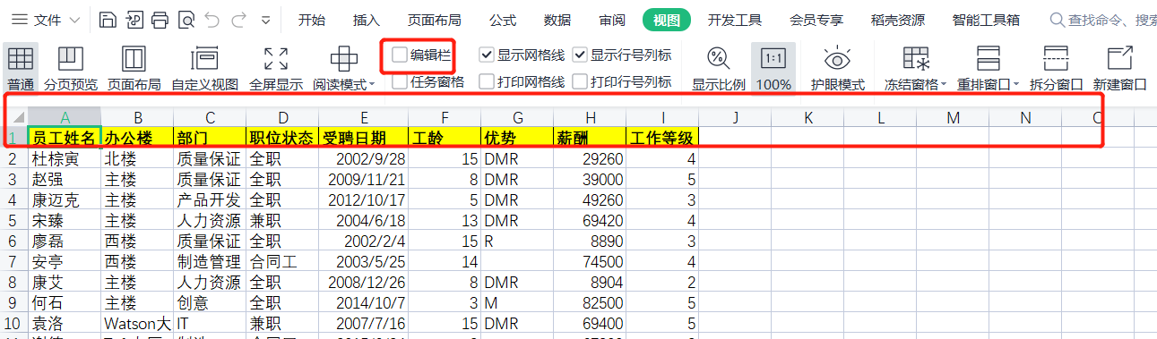The image size is (1157, 339).
Task: Click cell 创意 in 何石's row
Action: [x=210, y=302]
